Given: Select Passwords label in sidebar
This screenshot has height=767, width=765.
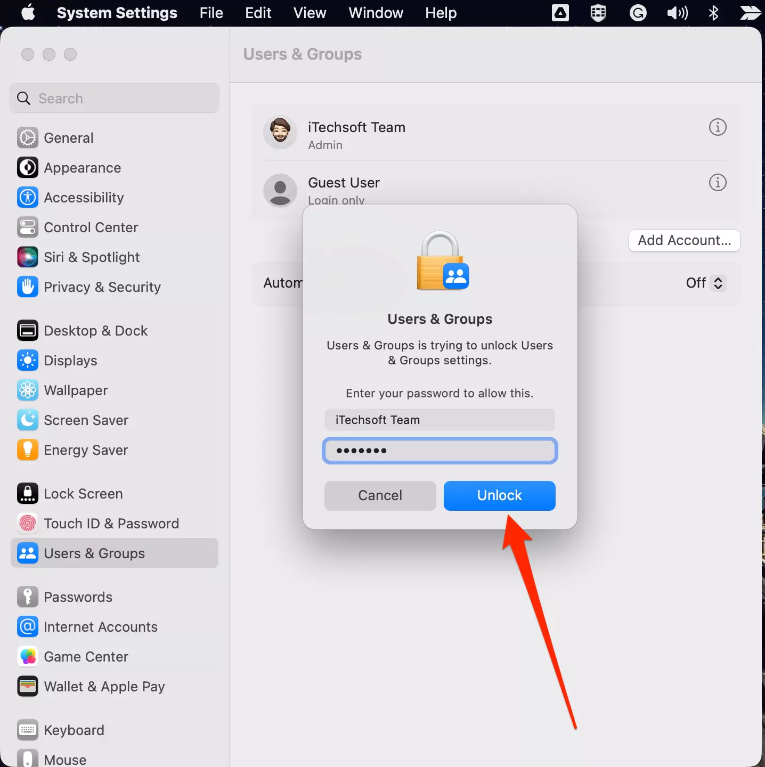Looking at the screenshot, I should 78,597.
